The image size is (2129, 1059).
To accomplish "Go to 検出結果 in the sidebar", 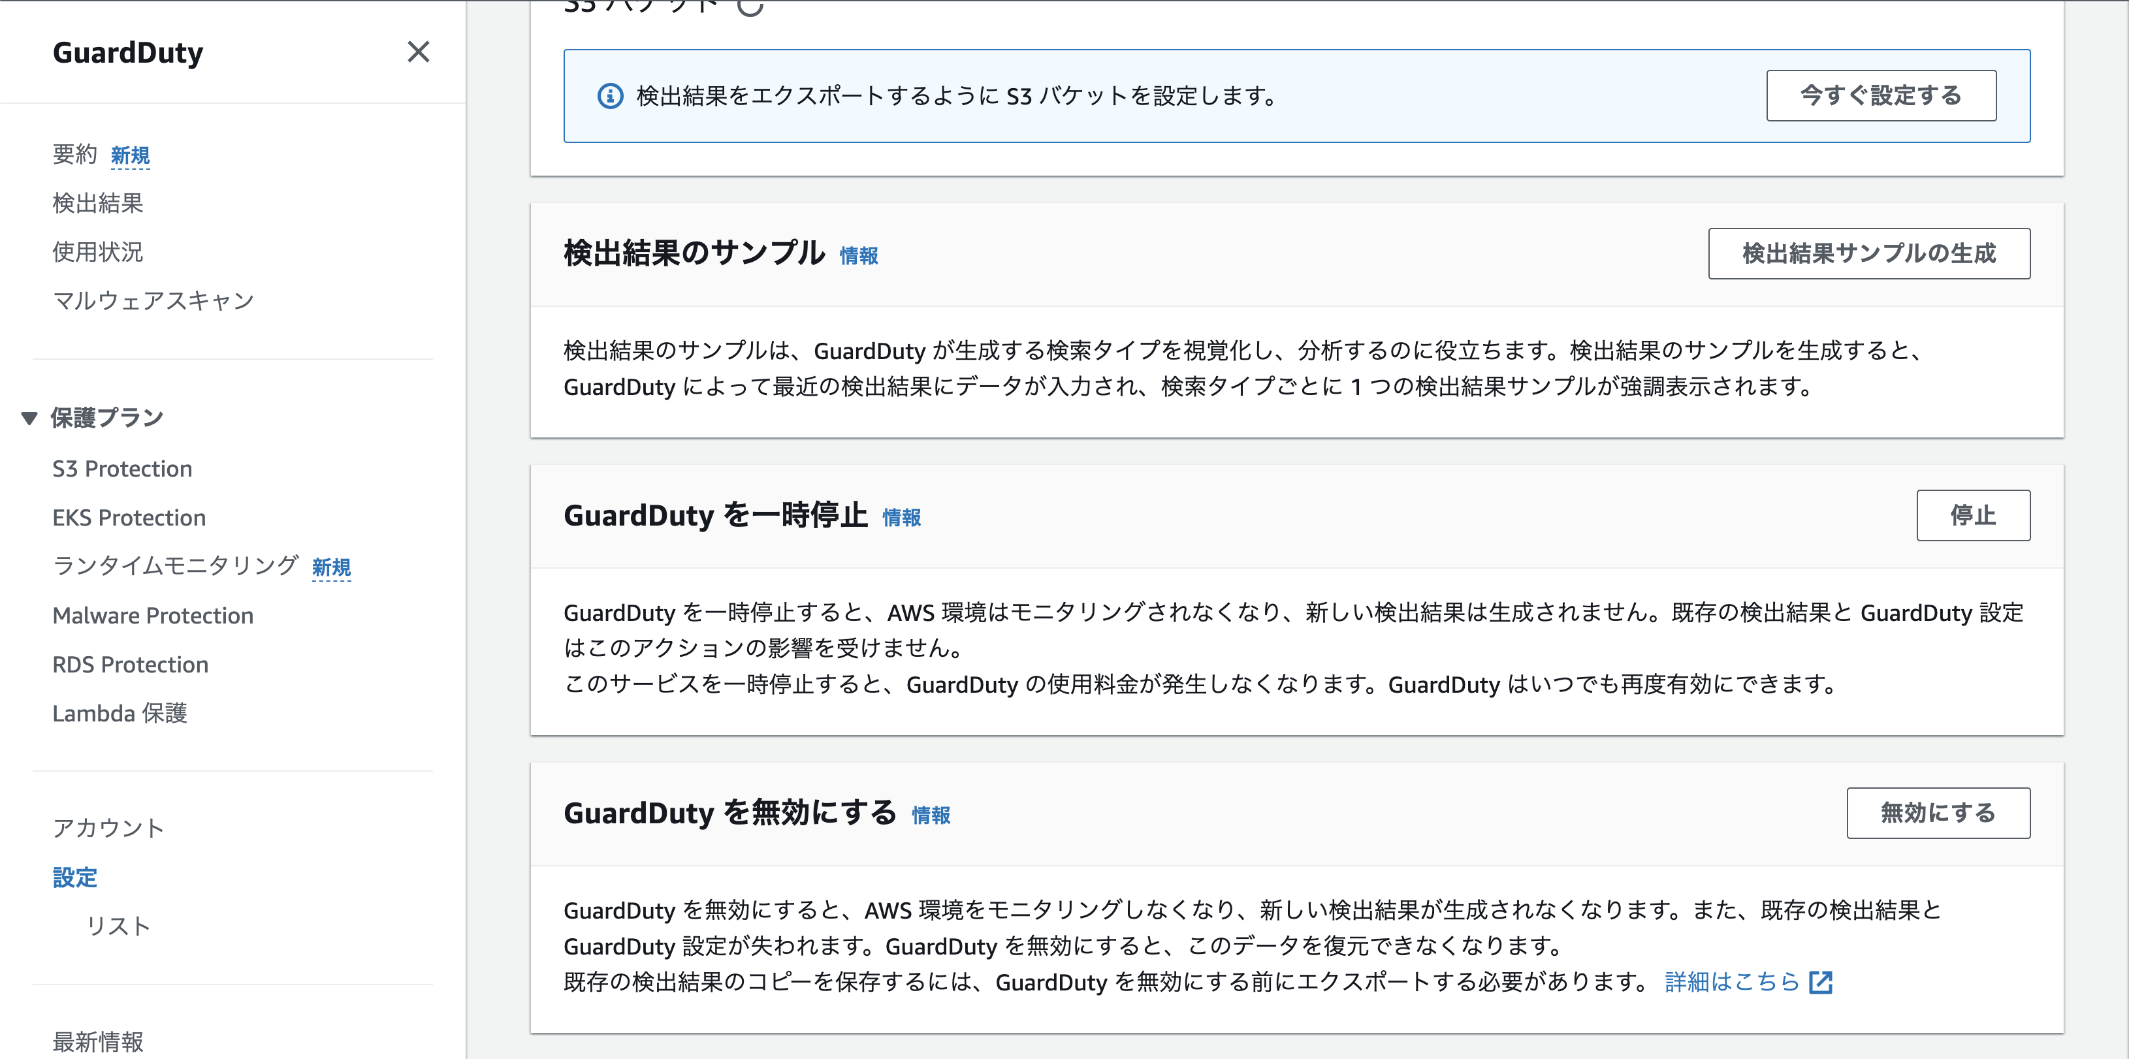I will click(x=97, y=203).
